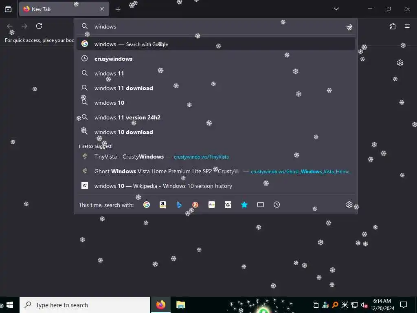
Task: Open the Firefox Extensions puzzle icon
Action: click(x=393, y=26)
